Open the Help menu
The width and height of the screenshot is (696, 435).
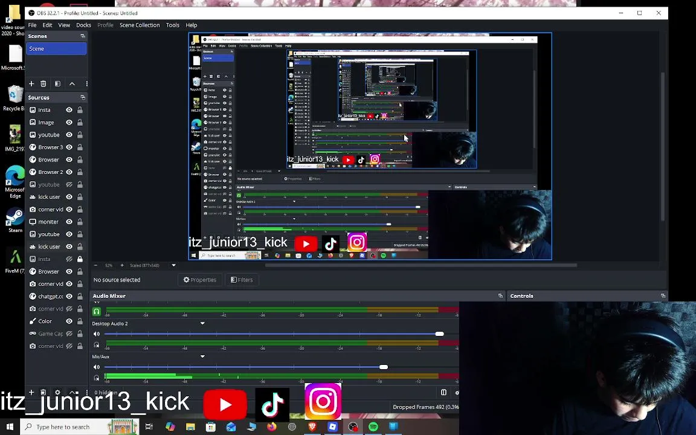tap(192, 25)
